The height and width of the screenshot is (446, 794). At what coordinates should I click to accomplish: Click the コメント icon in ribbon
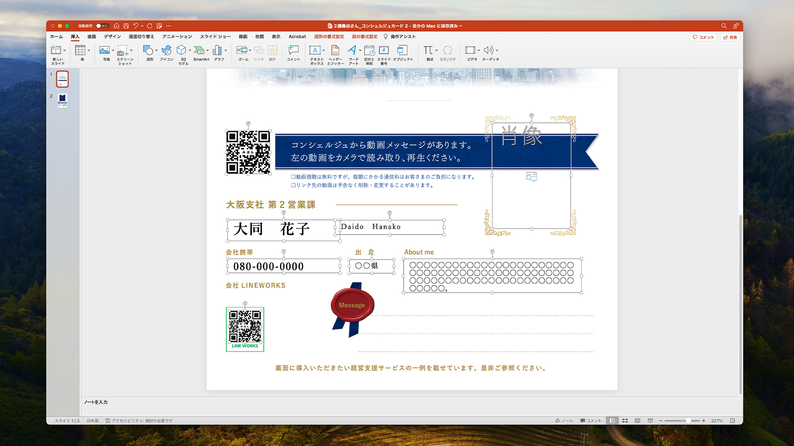[x=293, y=50]
